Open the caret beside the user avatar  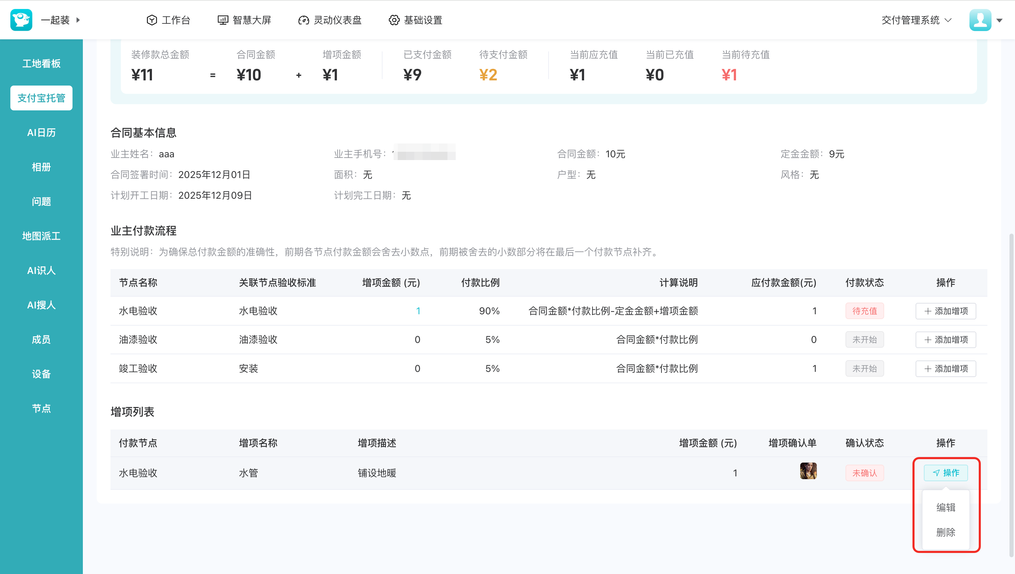click(999, 20)
